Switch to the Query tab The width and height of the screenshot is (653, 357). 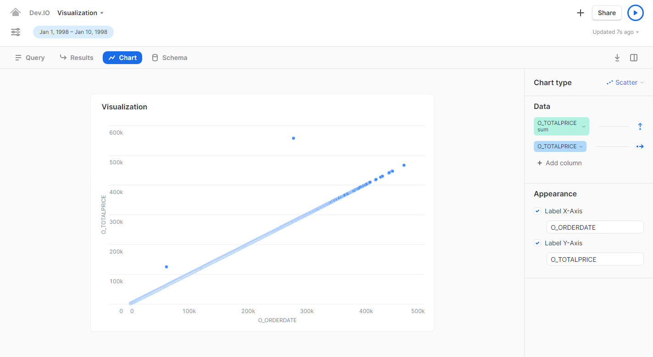[30, 58]
